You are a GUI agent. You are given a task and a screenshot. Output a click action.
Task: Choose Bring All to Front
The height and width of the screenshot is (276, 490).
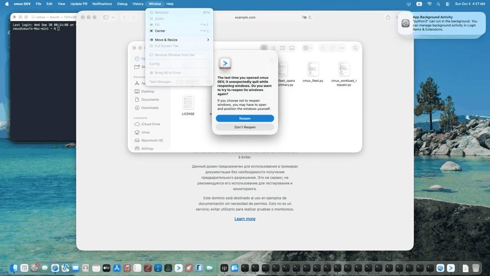tap(179, 73)
